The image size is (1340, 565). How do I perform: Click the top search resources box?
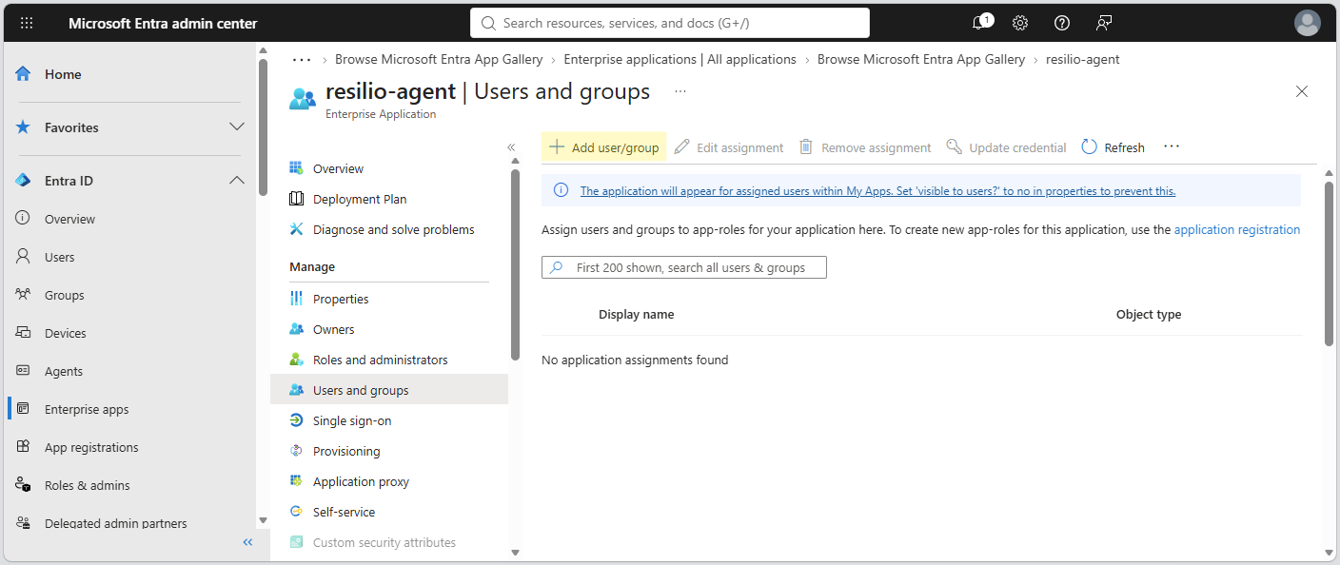click(x=670, y=23)
